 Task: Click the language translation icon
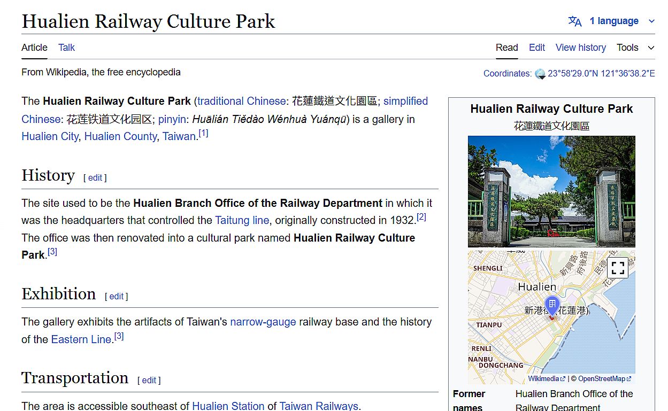pos(575,21)
